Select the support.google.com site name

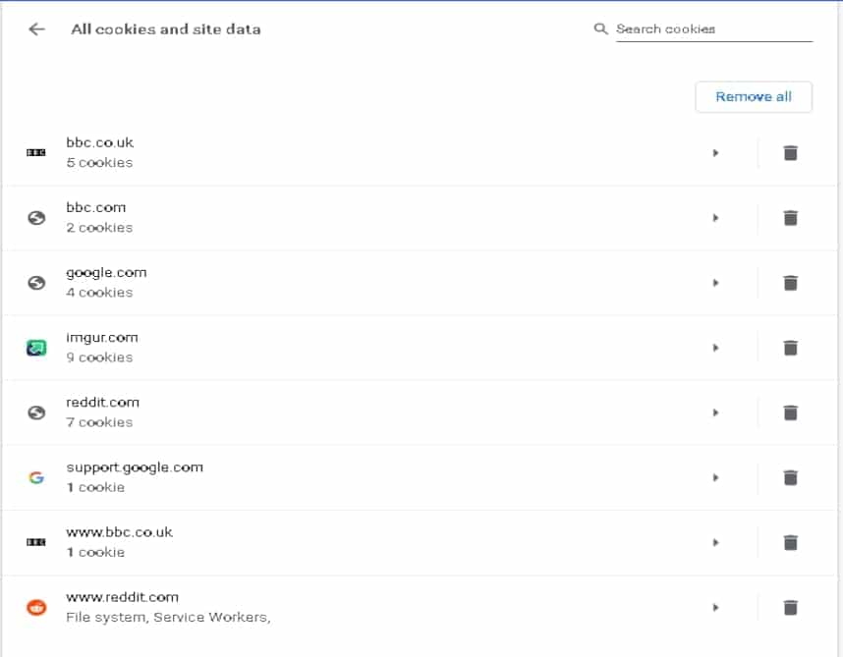tap(135, 467)
